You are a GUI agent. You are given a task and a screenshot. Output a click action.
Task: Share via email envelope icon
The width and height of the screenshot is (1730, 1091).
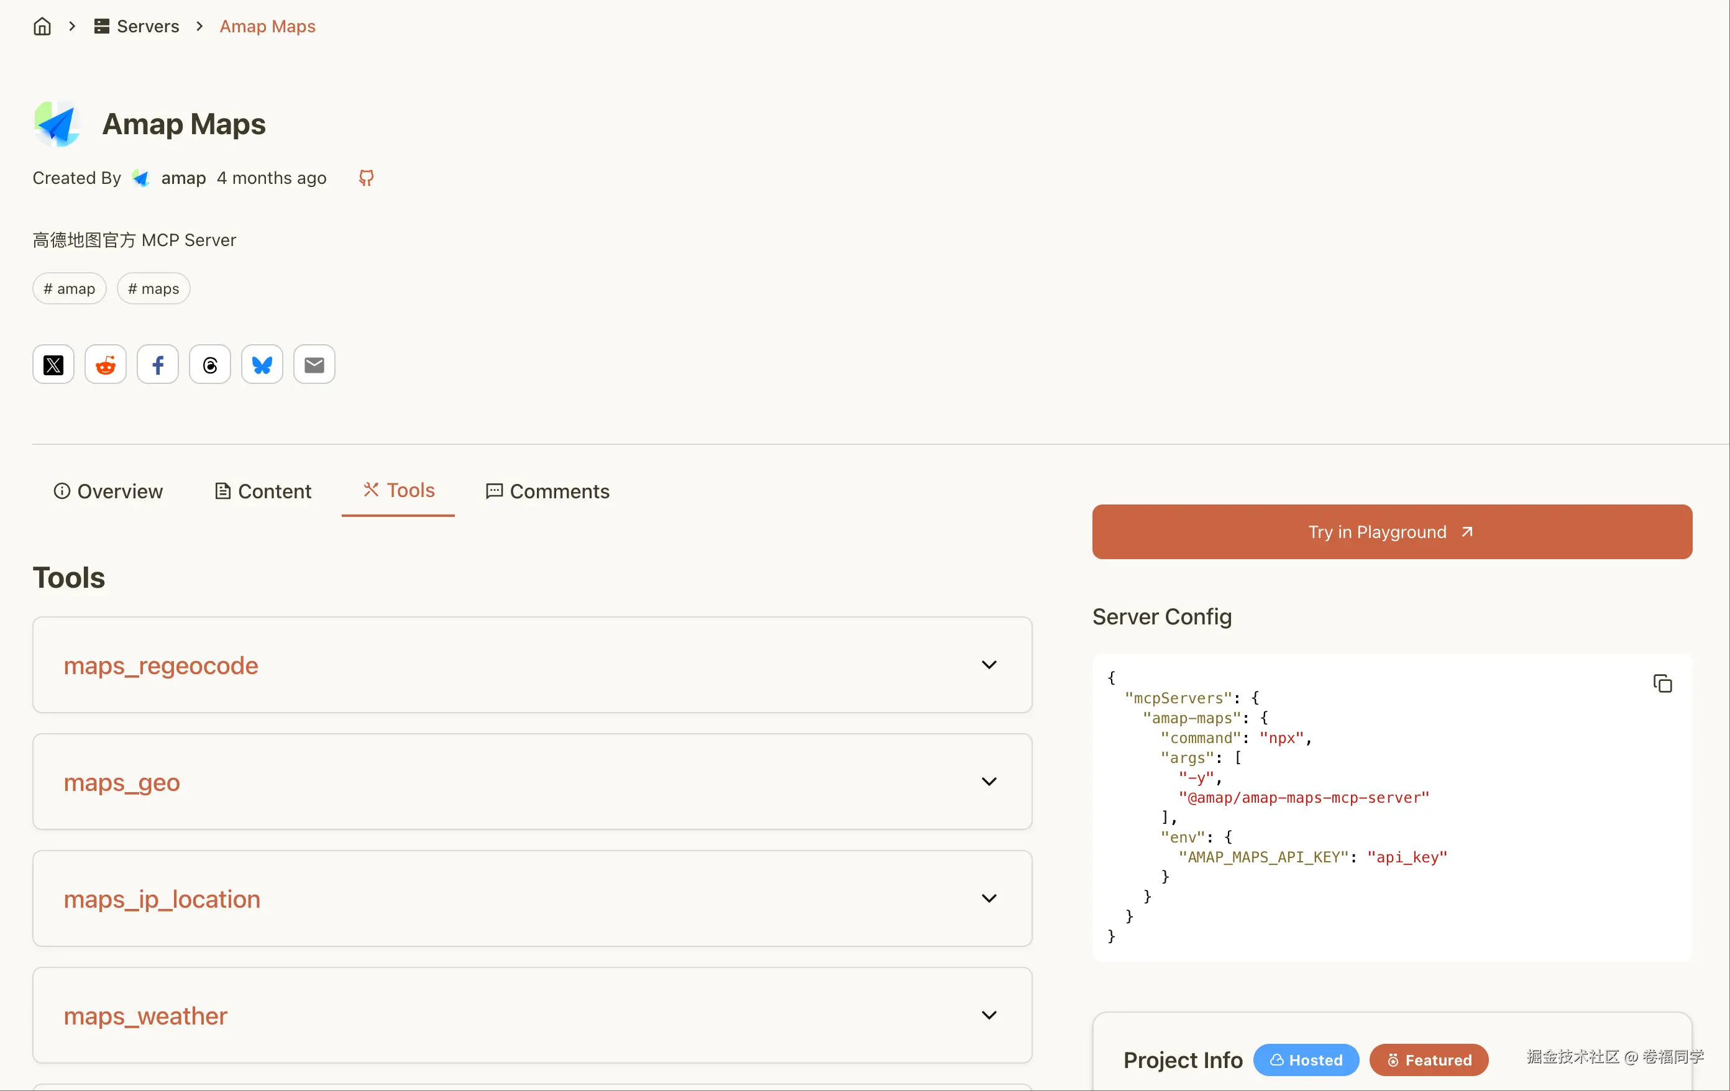[314, 365]
